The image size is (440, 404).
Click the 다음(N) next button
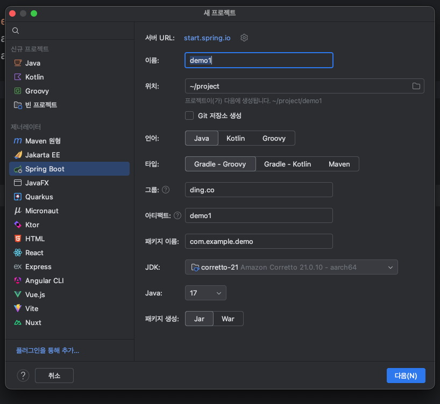tap(406, 376)
